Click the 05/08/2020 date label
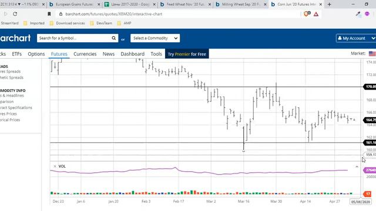376x211 pixels. tap(360, 202)
